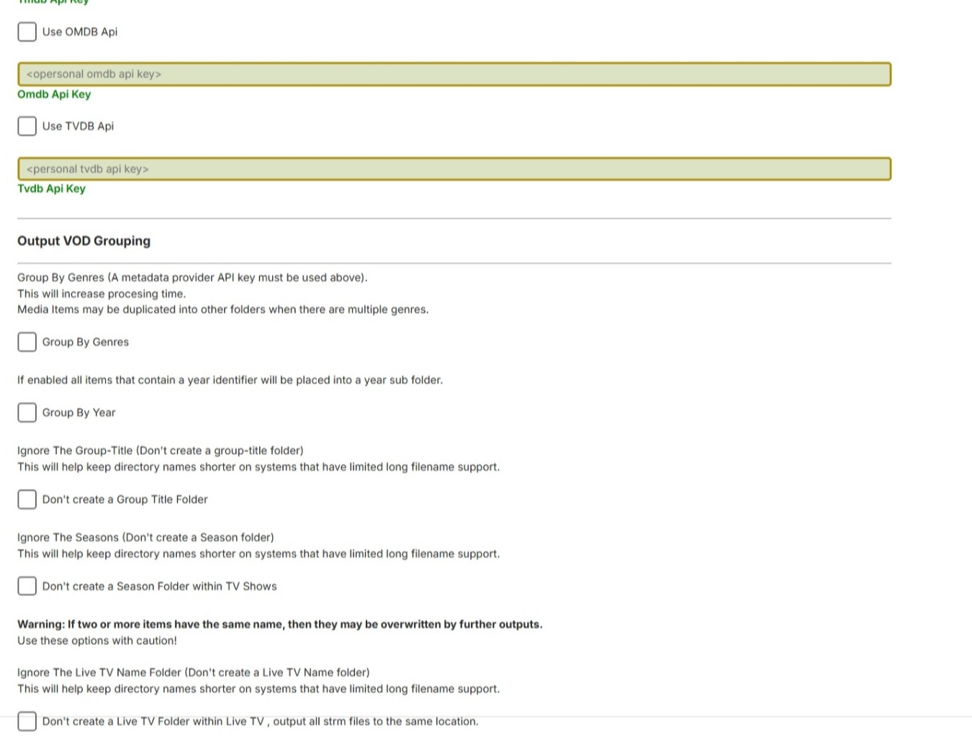
Task: Click the 'Use these options with caution!' text
Action: (97, 641)
